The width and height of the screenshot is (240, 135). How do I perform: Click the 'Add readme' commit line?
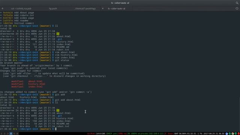coord(14,21)
